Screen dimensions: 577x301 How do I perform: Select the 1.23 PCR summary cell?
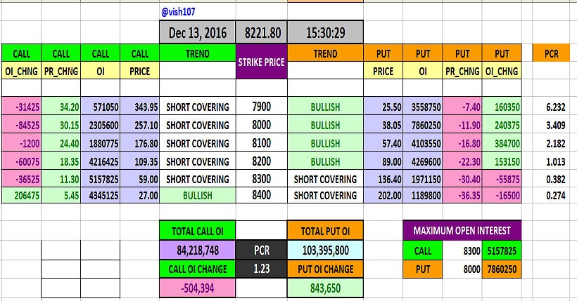[x=262, y=268]
